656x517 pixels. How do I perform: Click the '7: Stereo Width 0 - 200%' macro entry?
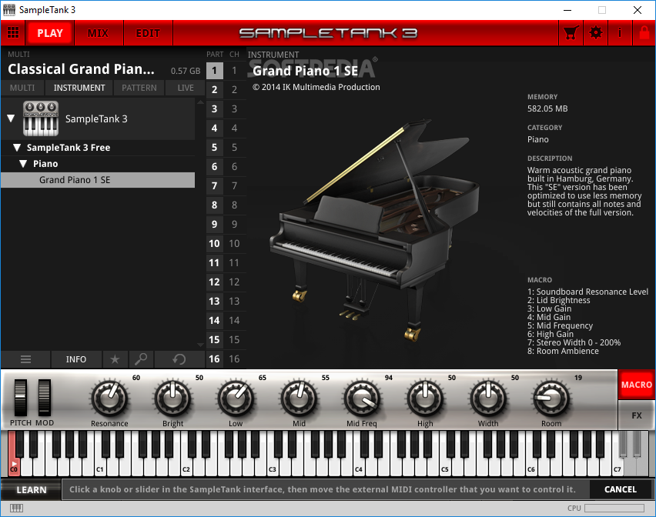click(x=574, y=342)
